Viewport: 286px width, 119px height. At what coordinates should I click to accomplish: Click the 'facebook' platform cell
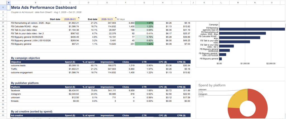[x=35, y=90]
